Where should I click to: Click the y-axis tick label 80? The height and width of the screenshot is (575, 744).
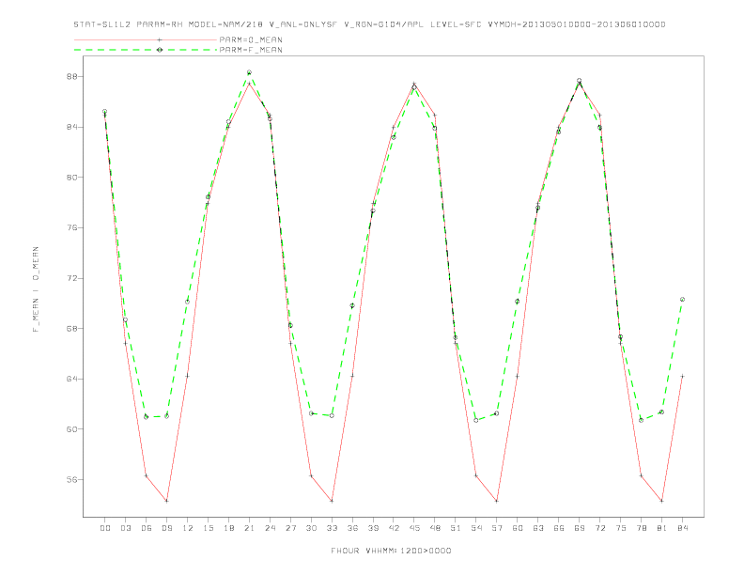pos(71,178)
